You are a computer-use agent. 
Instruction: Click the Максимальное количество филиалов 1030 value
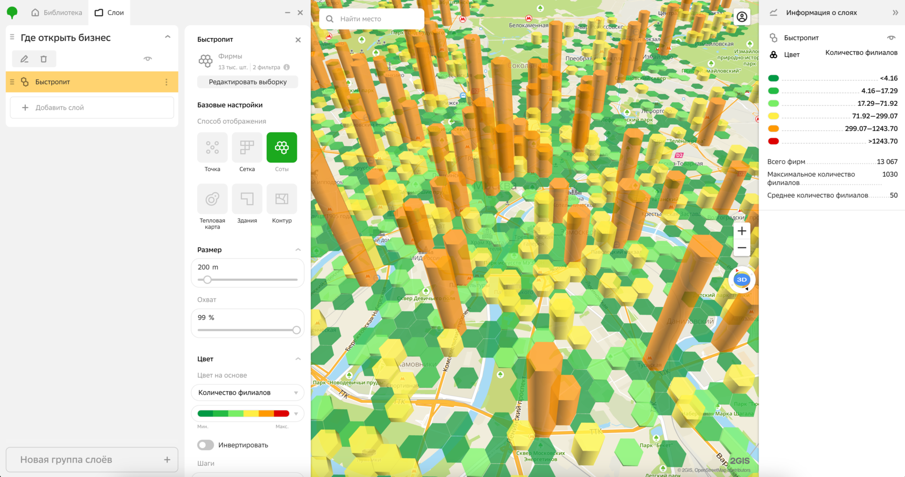pyautogui.click(x=890, y=174)
